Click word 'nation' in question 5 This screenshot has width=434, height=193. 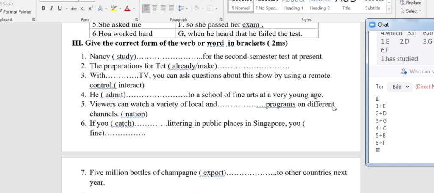tap(135, 114)
